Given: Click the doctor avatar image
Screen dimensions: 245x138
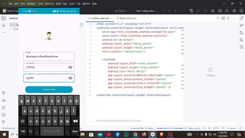Looking at the screenshot, I should pos(49,36).
